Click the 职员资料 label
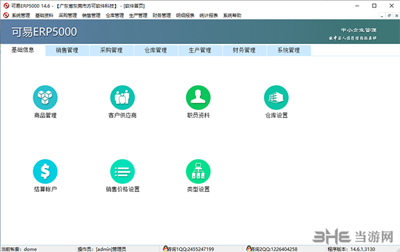Screen dimensions: 400x252 pyautogui.click(x=199, y=115)
